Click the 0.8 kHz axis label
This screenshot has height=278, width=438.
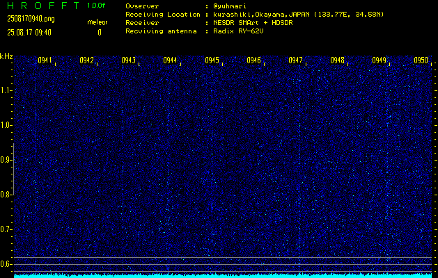click(6, 195)
